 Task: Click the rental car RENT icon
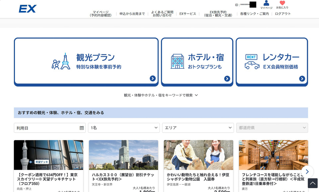tap(252, 62)
